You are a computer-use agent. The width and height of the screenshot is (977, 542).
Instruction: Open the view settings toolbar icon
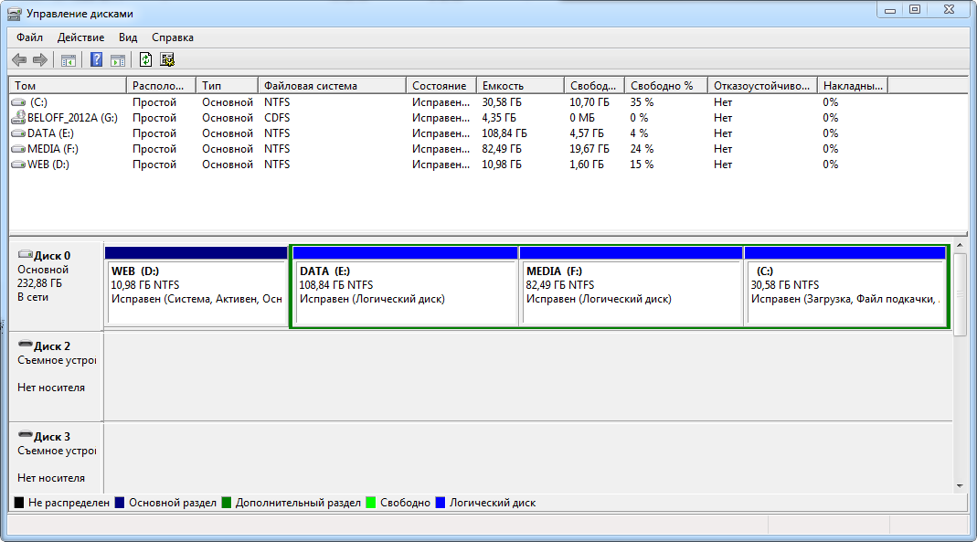(167, 59)
